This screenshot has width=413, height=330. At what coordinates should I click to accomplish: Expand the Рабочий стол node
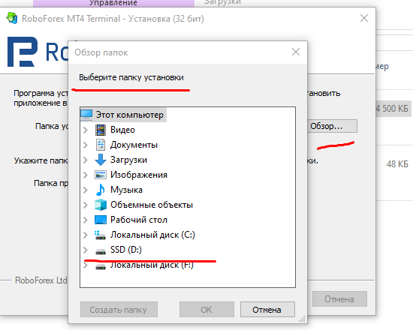(x=86, y=220)
